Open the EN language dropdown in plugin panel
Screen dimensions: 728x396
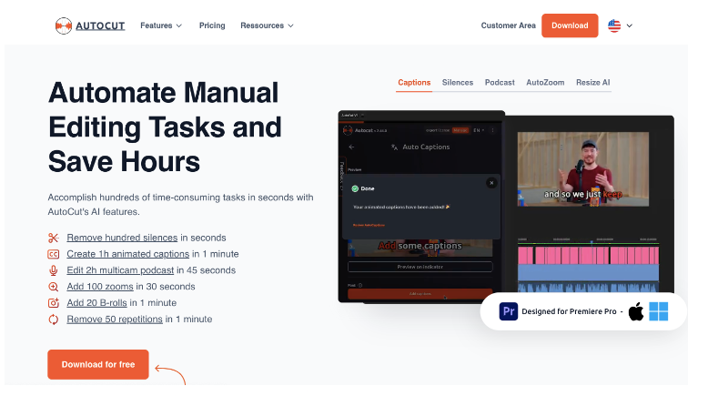tap(479, 130)
